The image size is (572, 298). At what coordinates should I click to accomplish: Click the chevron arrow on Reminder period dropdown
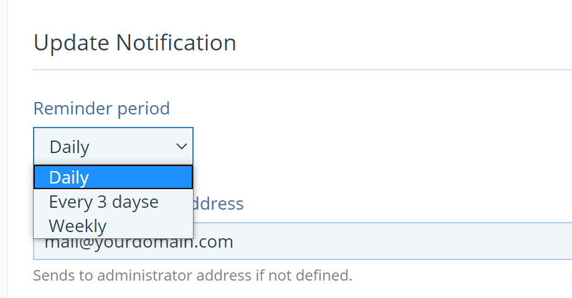[182, 147]
